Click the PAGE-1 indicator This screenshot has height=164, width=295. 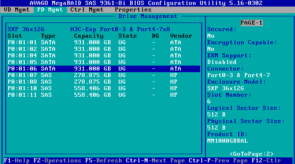251,23
